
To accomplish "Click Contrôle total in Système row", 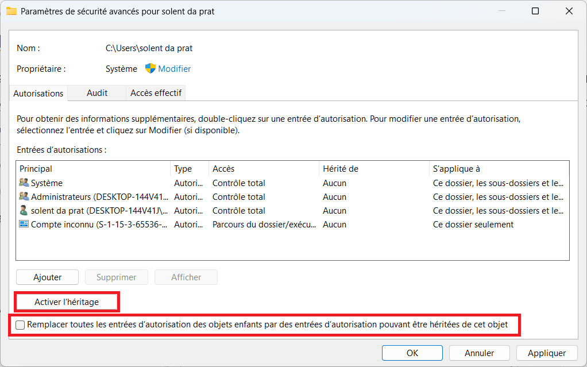I will click(239, 183).
